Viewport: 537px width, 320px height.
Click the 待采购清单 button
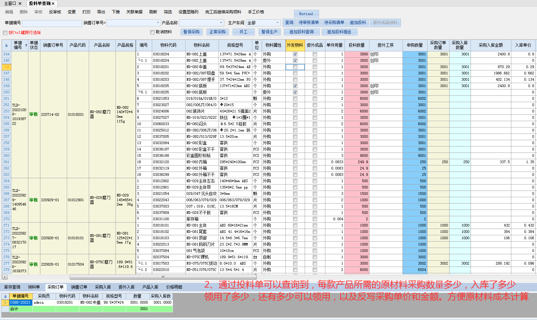tap(334, 23)
